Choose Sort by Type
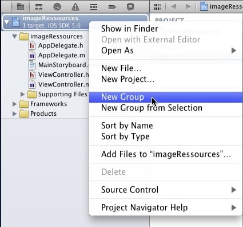The height and width of the screenshot is (227, 243). (x=166, y=136)
